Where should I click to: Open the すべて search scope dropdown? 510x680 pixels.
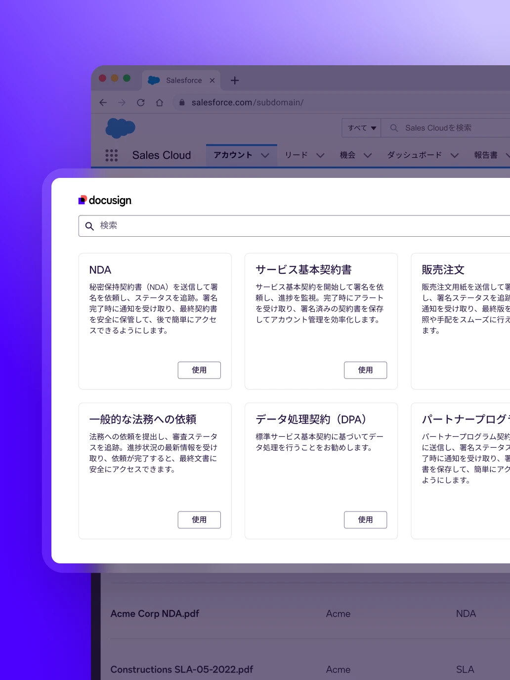[x=361, y=128]
